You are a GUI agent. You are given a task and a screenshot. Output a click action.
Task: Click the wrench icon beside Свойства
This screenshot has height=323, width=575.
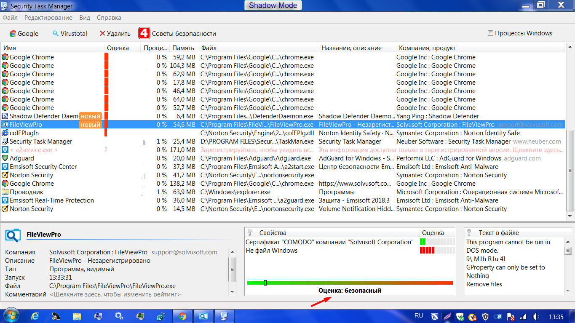[x=249, y=232]
